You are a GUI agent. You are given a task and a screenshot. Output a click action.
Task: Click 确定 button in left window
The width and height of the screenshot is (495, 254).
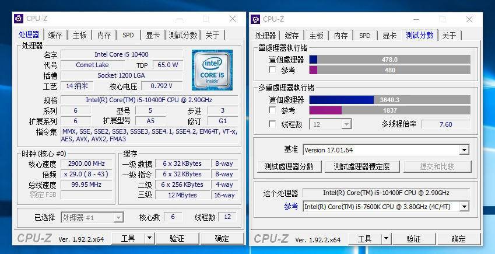(222, 238)
